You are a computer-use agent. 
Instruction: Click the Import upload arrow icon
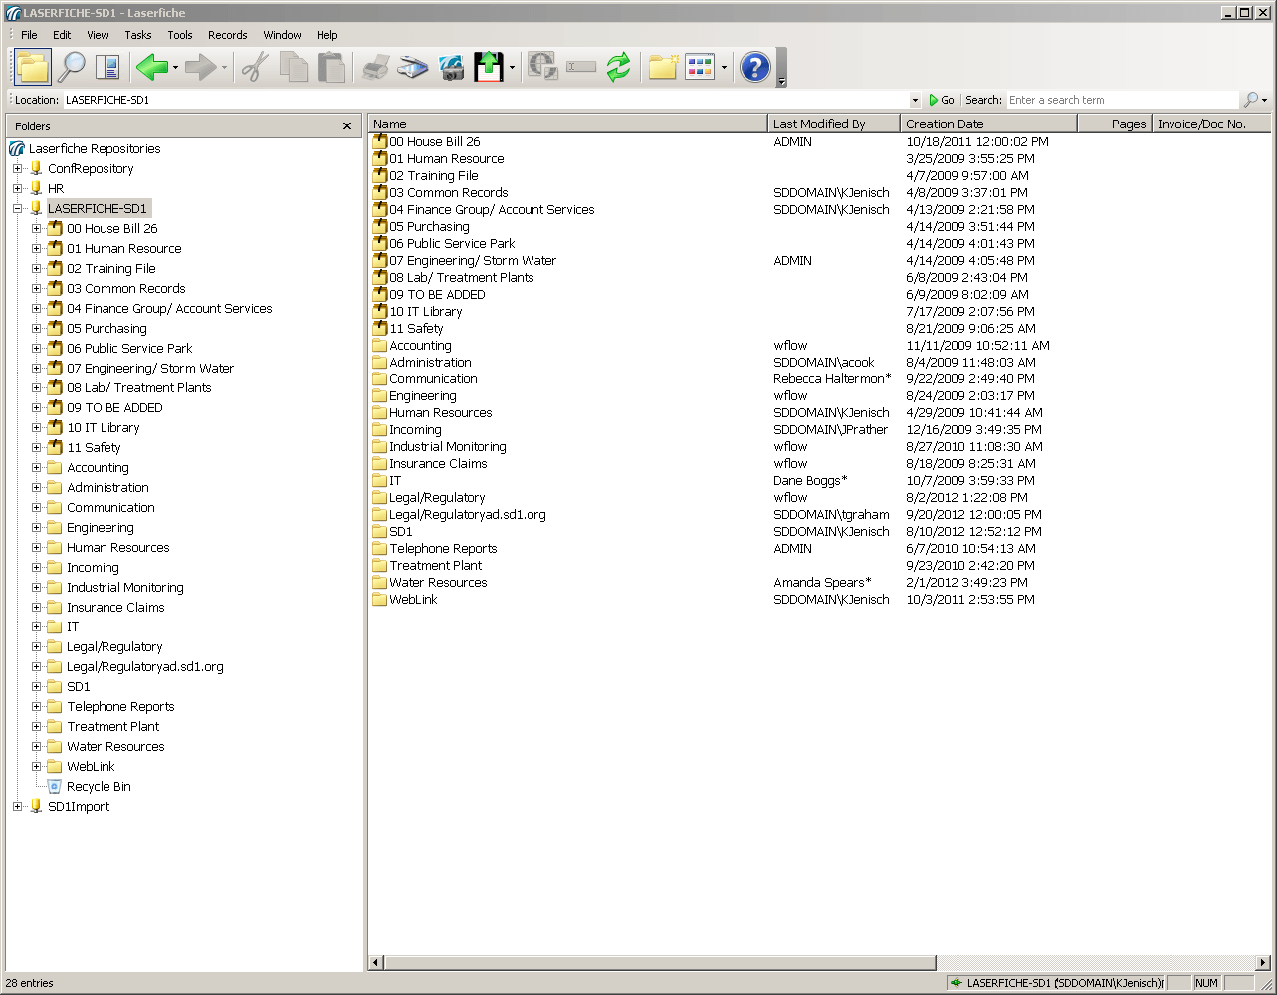(489, 67)
